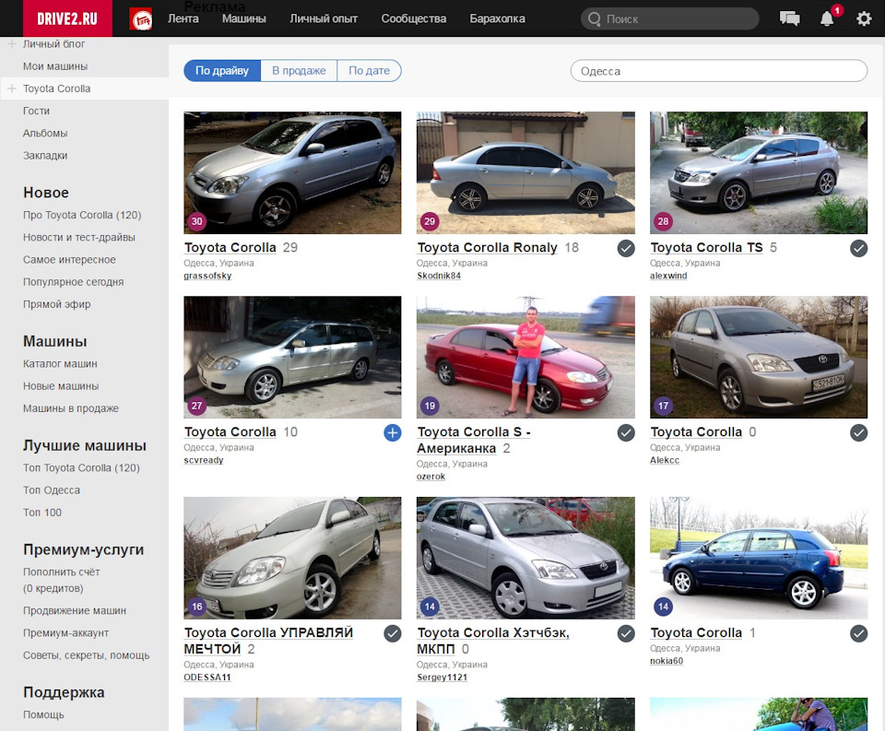The image size is (885, 731).
Task: Open Про Toyota Corolla (120) link
Action: (82, 215)
